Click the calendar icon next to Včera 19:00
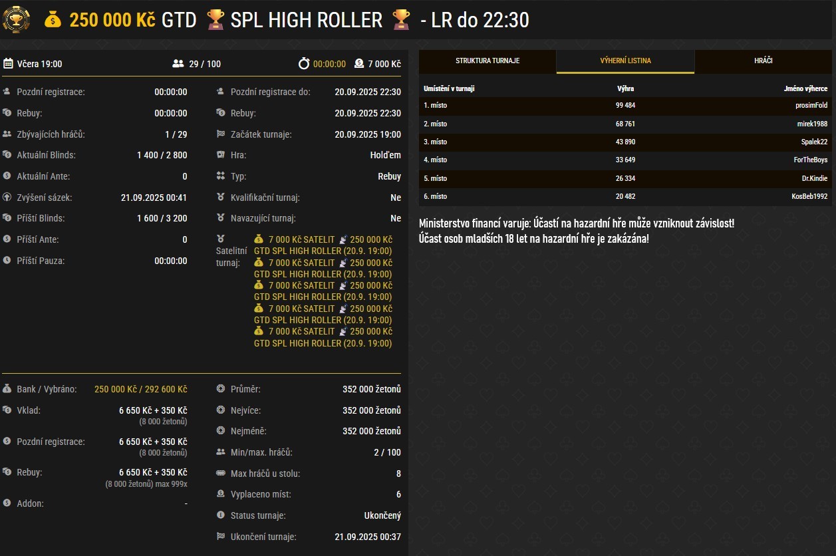The image size is (836, 556). tap(9, 63)
